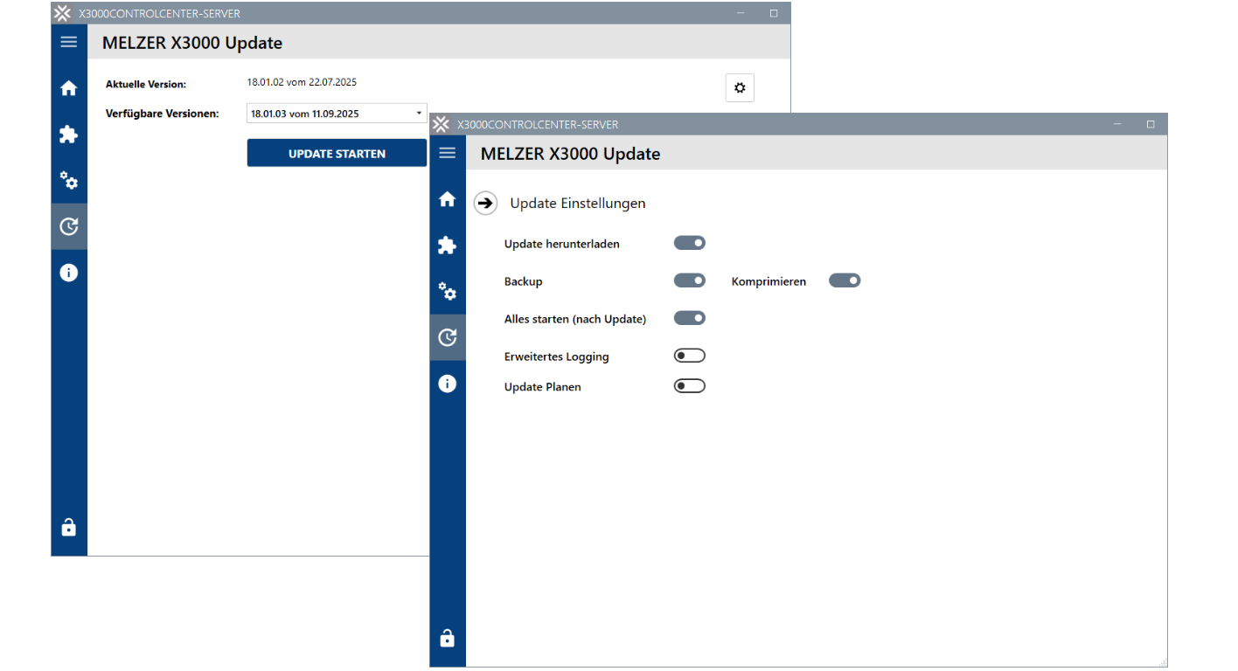
Task: Open update settings gear button in back window
Action: (x=740, y=87)
